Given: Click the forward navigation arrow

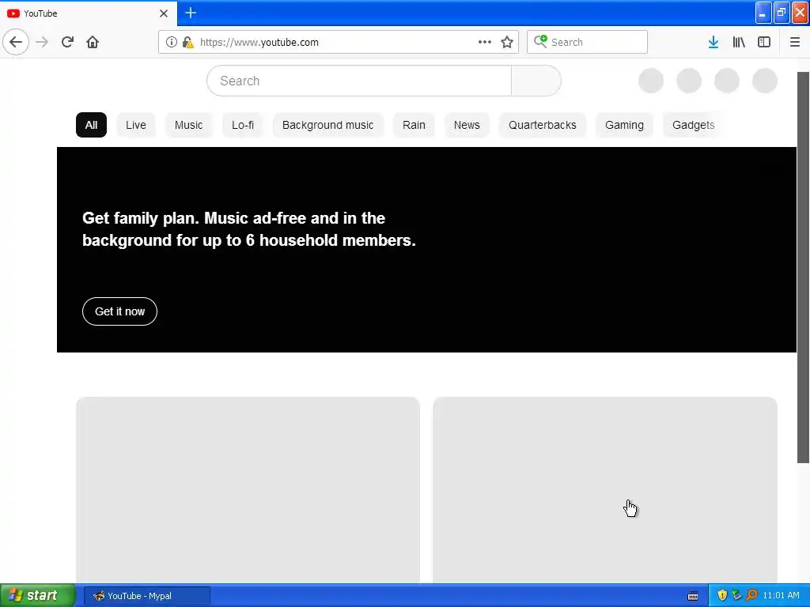Looking at the screenshot, I should click(x=42, y=42).
